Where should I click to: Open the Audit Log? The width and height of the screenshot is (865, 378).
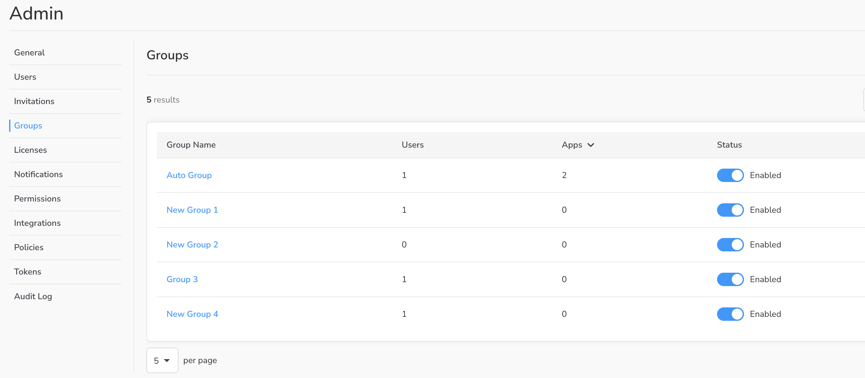pos(33,296)
